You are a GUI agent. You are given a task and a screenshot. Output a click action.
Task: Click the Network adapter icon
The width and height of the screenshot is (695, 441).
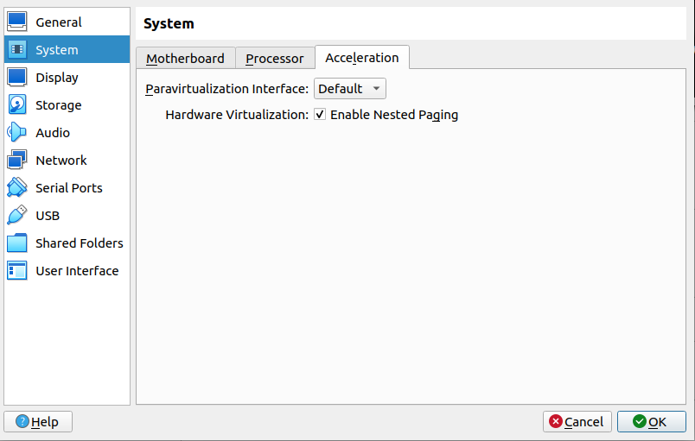point(17,161)
